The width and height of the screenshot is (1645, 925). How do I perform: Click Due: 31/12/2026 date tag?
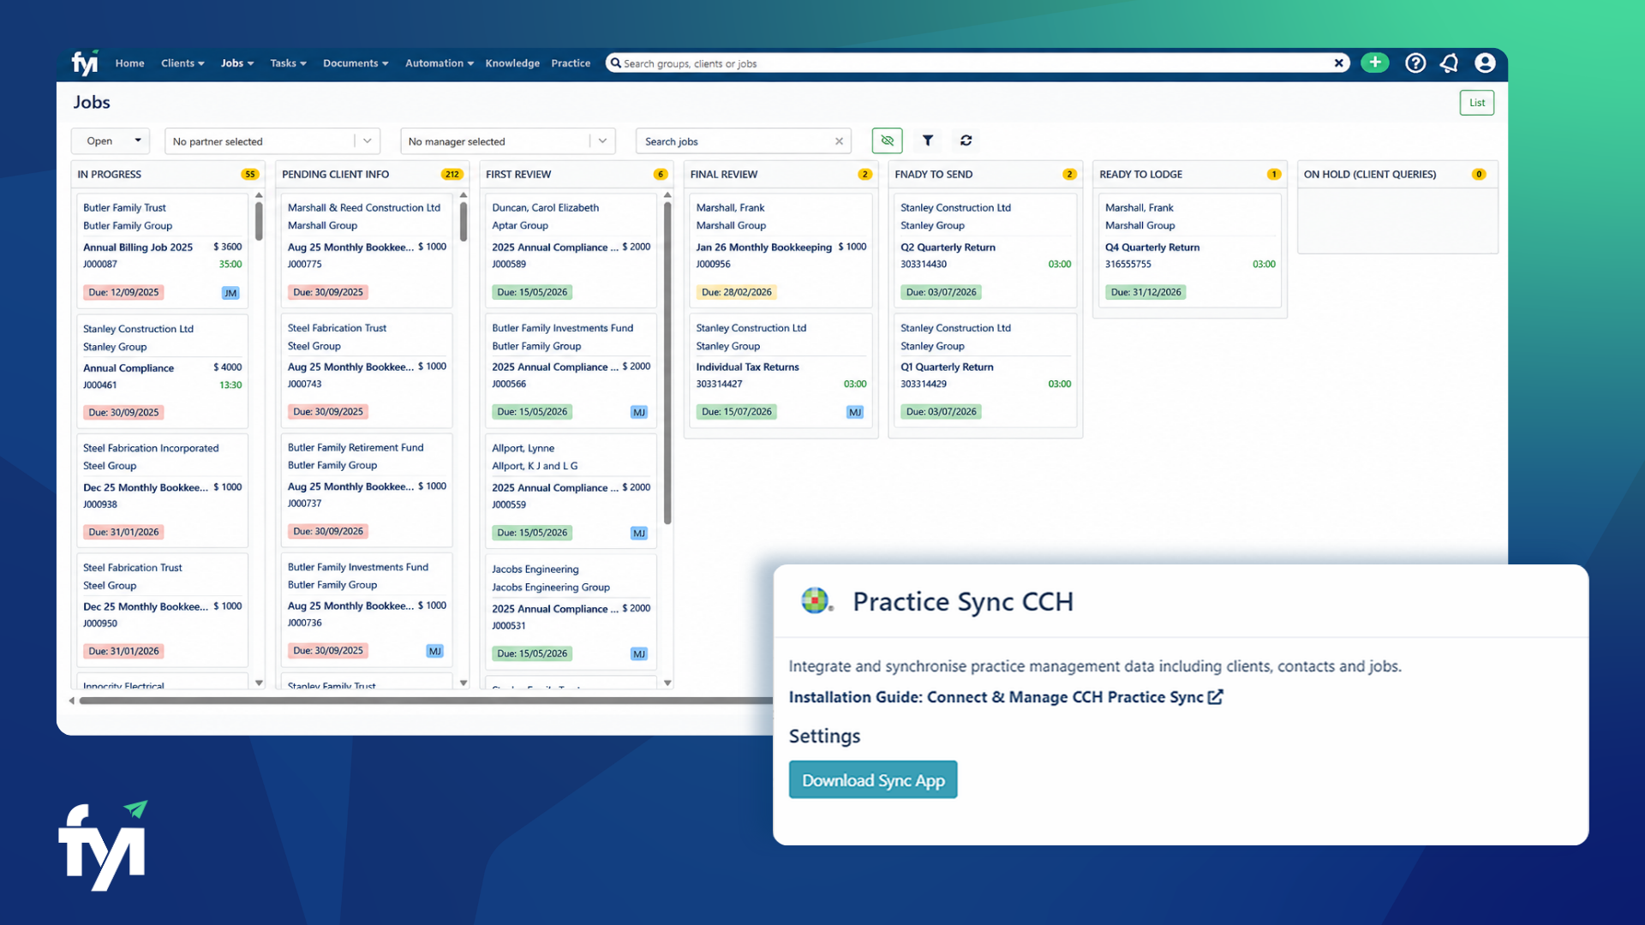point(1146,293)
